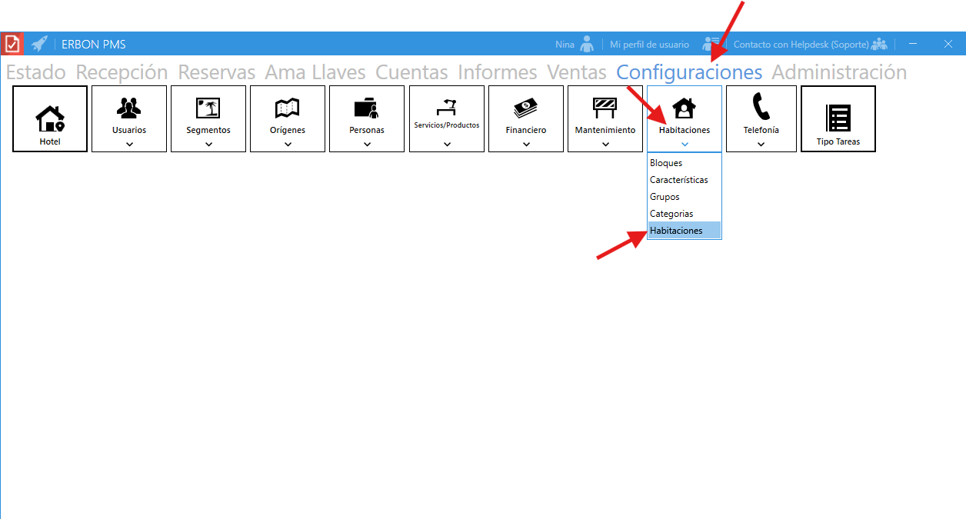Click the Orígenes map icon

[x=288, y=108]
